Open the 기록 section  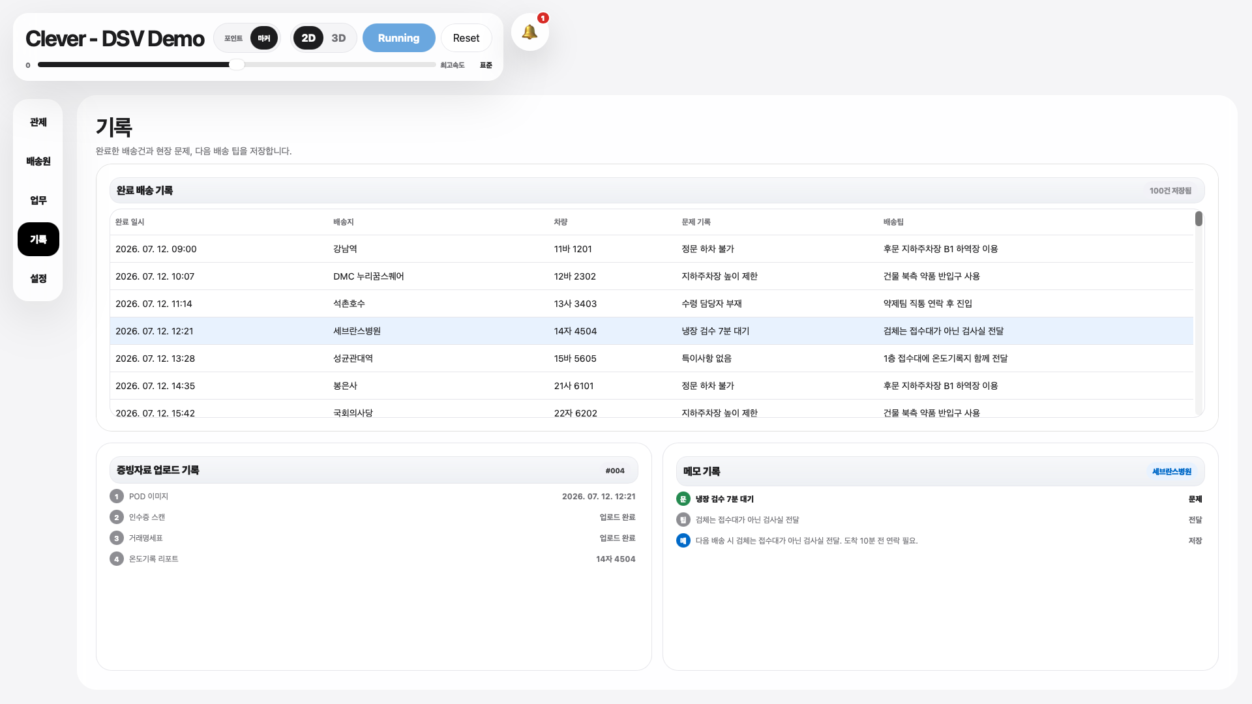pyautogui.click(x=38, y=239)
